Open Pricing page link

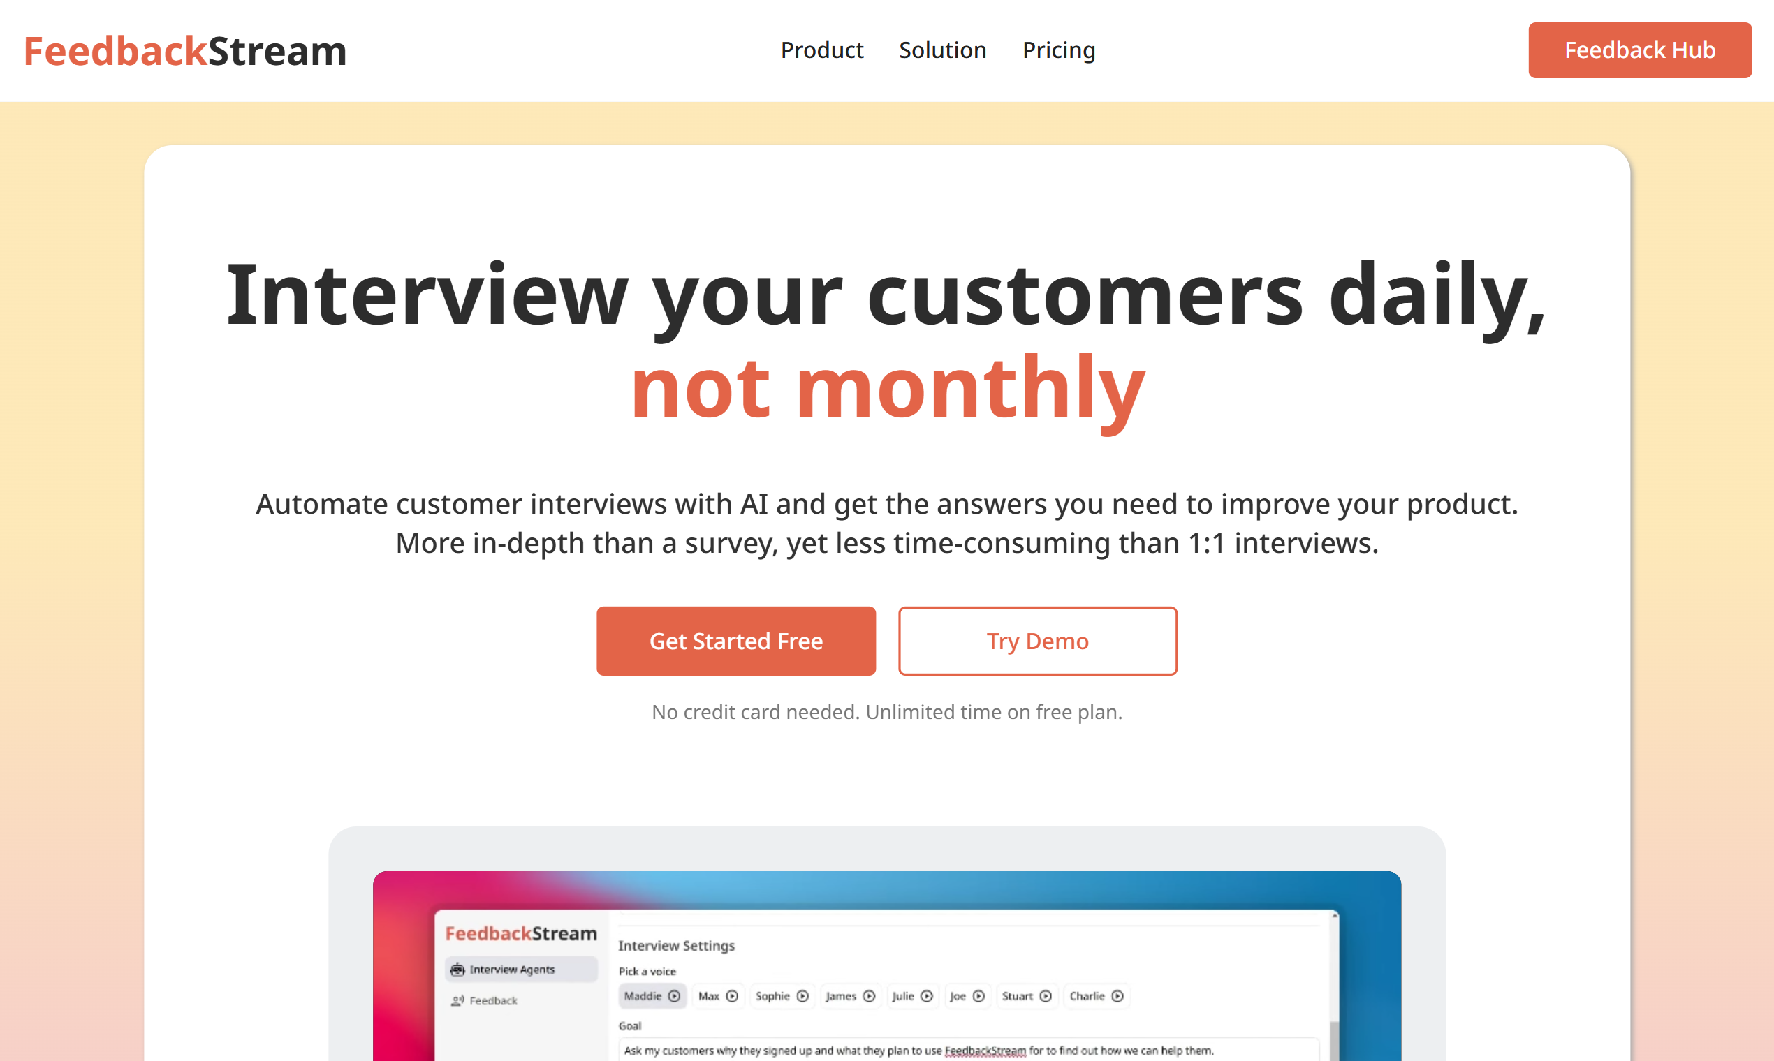coord(1059,50)
